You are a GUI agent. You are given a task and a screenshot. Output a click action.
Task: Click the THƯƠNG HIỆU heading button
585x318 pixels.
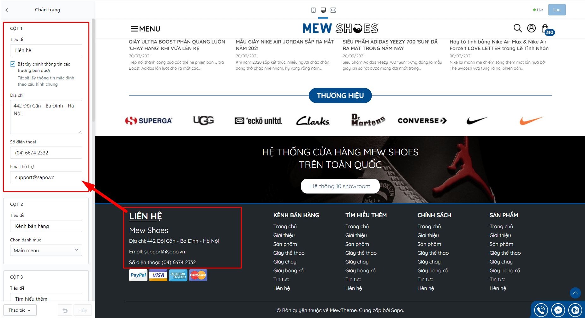click(x=340, y=95)
